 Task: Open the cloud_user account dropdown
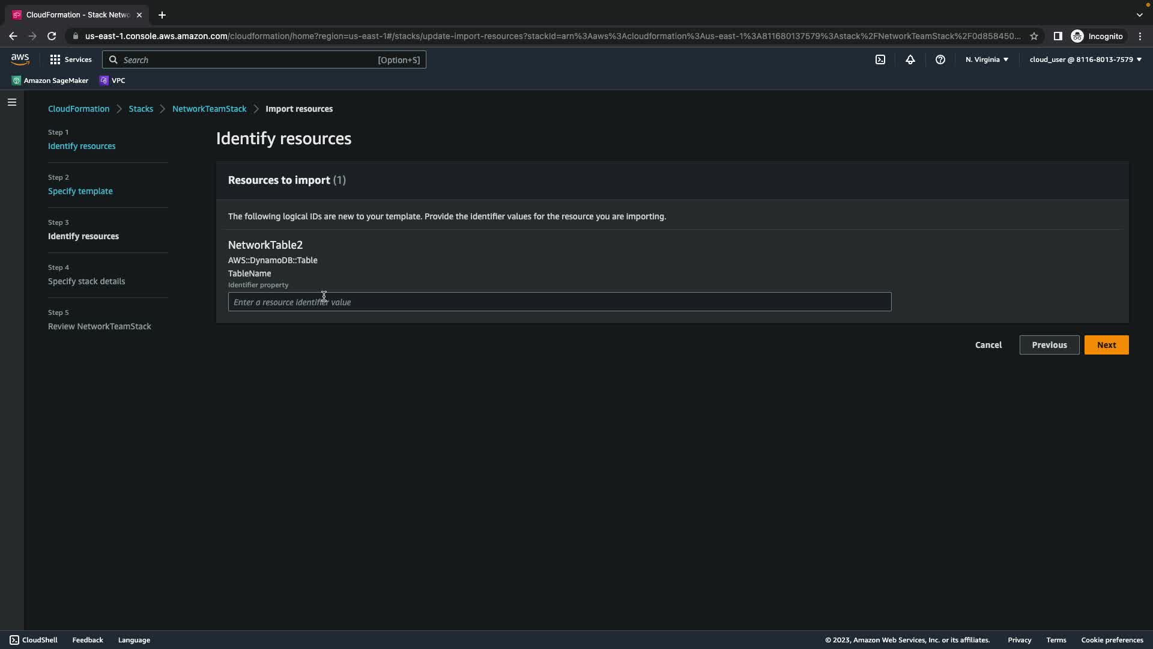[x=1085, y=59]
